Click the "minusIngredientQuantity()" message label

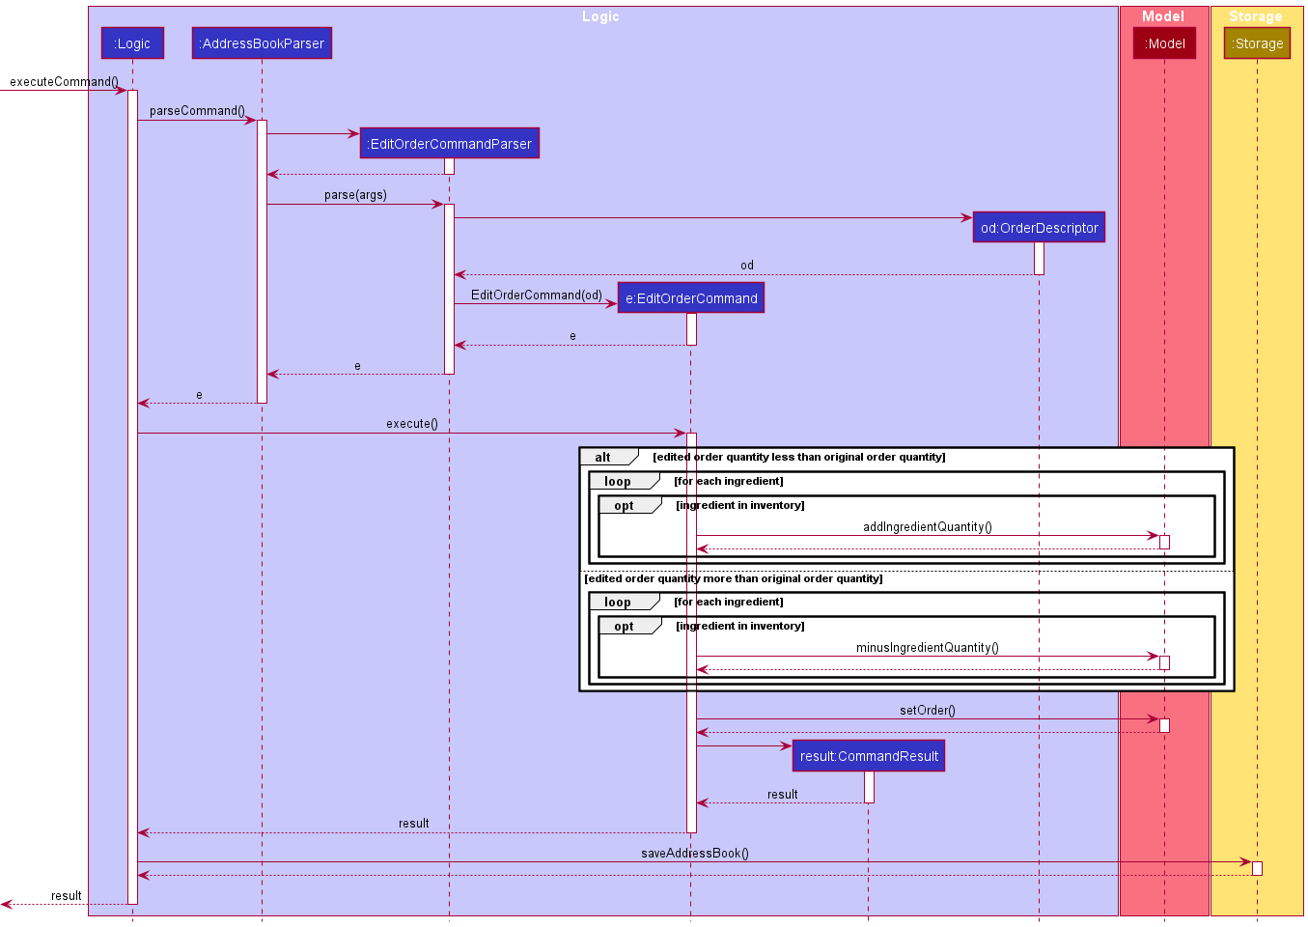[x=928, y=648]
